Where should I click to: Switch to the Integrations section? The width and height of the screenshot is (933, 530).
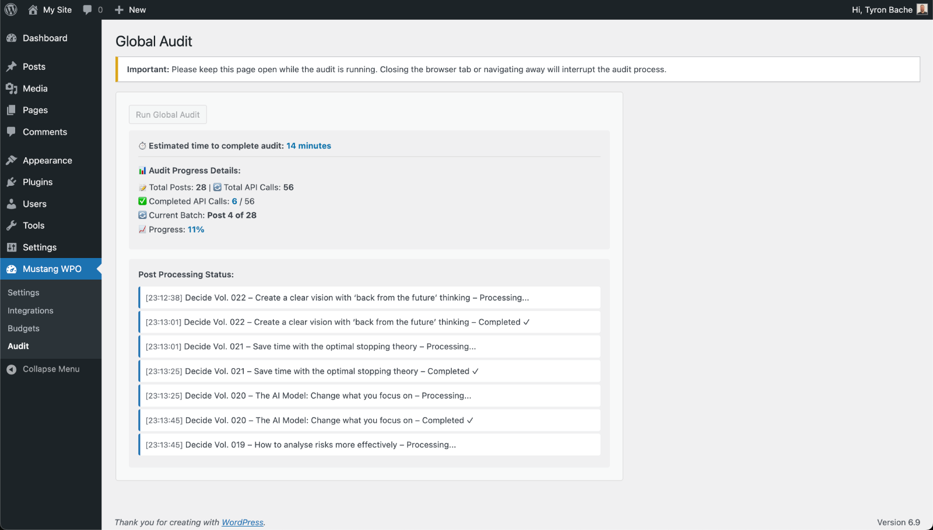[x=30, y=310]
